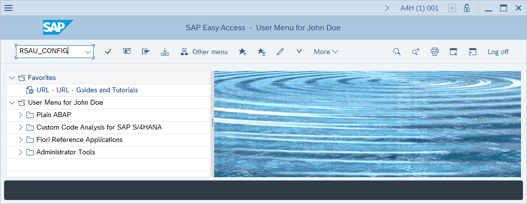Select the Plain ABAP tree item

54,115
